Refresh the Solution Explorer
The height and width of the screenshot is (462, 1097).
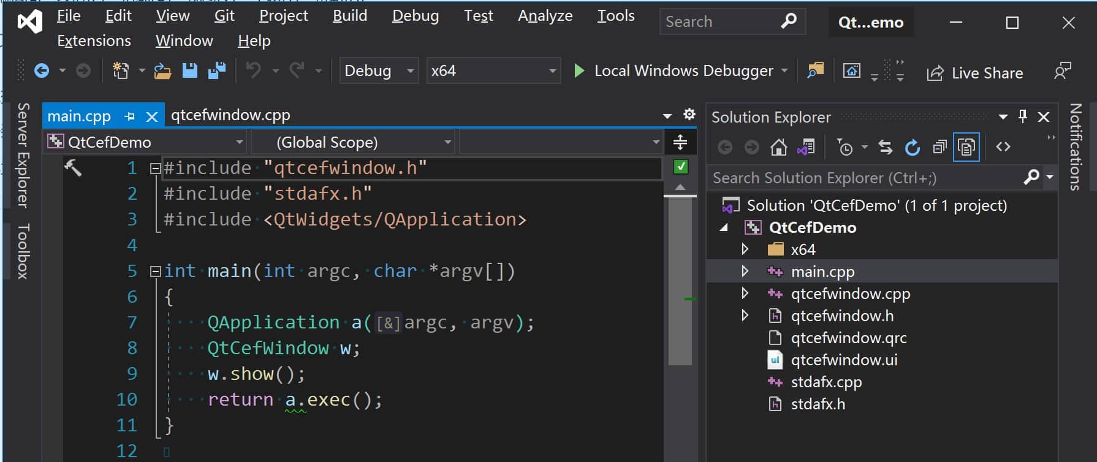[x=913, y=147]
